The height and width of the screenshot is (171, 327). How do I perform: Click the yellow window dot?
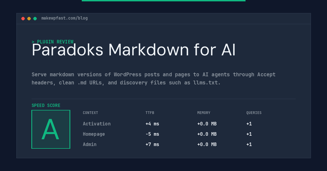pos(29,18)
